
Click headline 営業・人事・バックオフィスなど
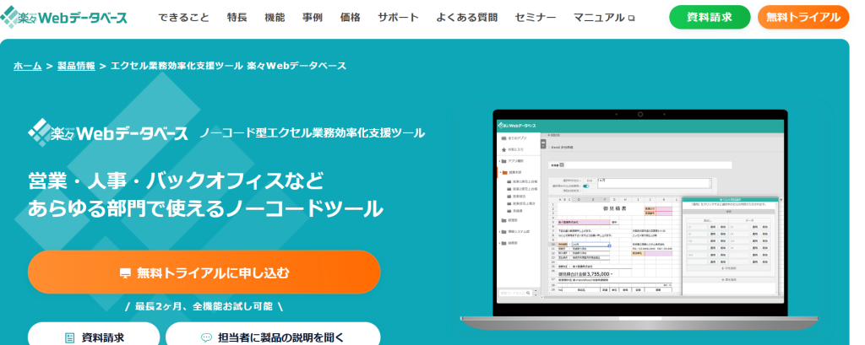[x=176, y=181]
